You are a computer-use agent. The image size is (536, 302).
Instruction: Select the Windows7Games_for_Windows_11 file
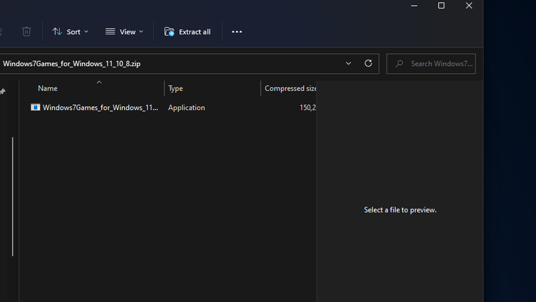tap(101, 108)
